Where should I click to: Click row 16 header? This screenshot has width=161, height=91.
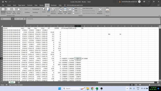point(2,58)
